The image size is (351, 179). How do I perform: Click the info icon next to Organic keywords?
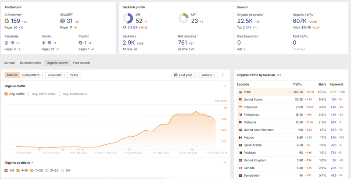point(264,14)
